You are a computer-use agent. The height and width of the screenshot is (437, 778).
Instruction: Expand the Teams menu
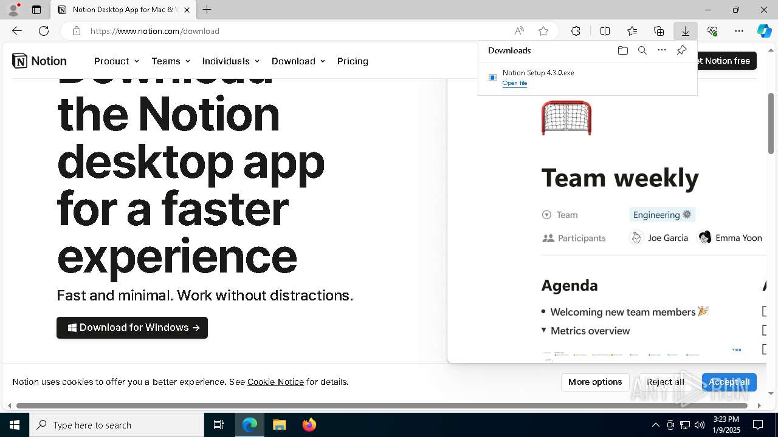point(171,61)
